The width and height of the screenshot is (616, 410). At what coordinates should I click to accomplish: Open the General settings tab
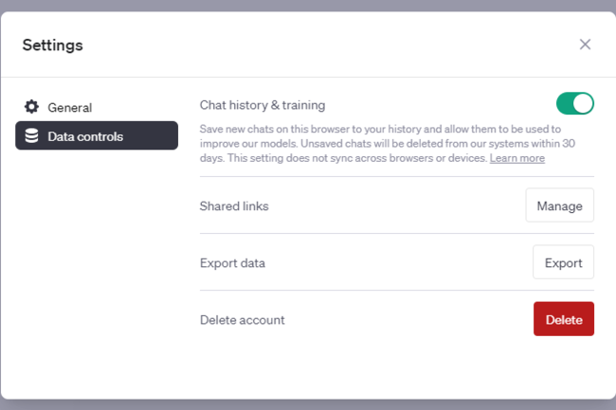pos(69,107)
